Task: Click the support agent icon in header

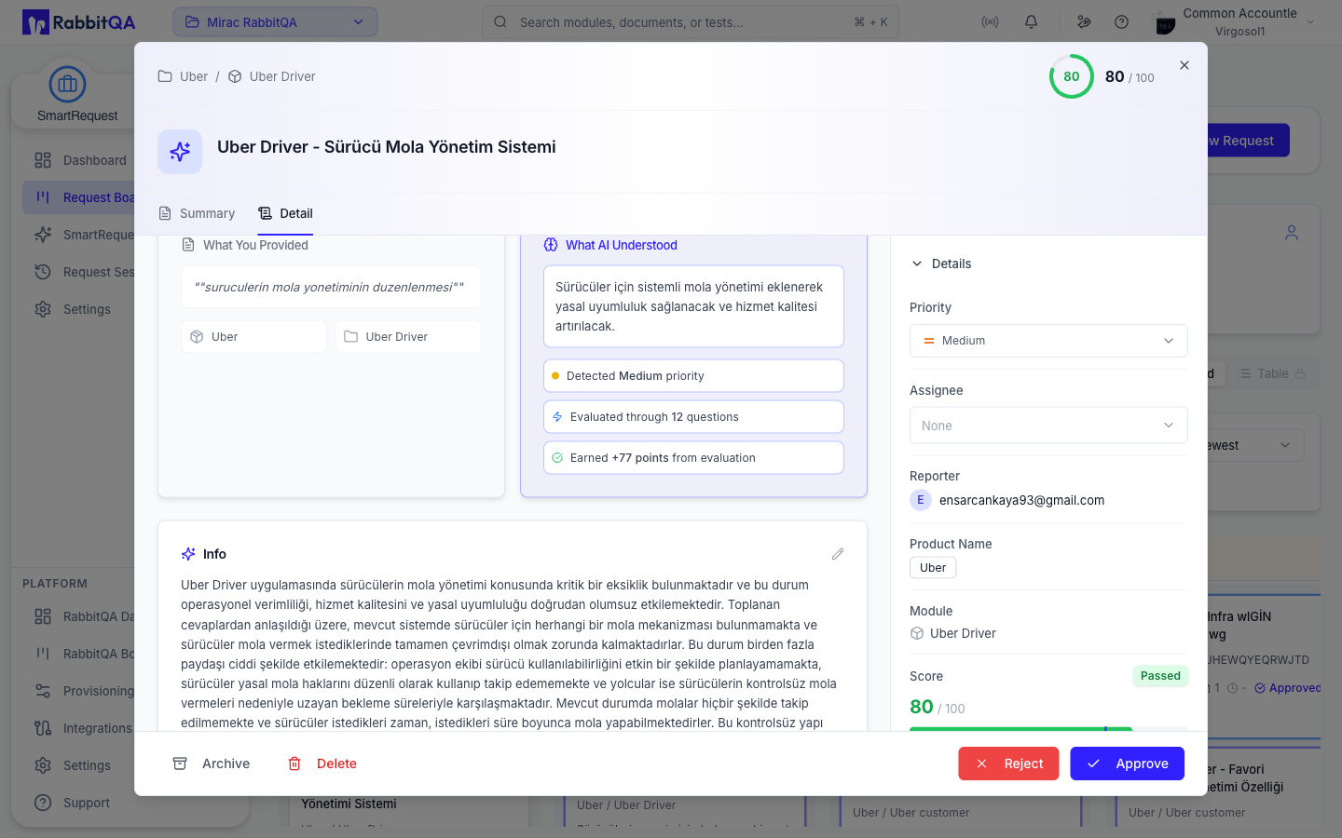Action: coord(1084,22)
